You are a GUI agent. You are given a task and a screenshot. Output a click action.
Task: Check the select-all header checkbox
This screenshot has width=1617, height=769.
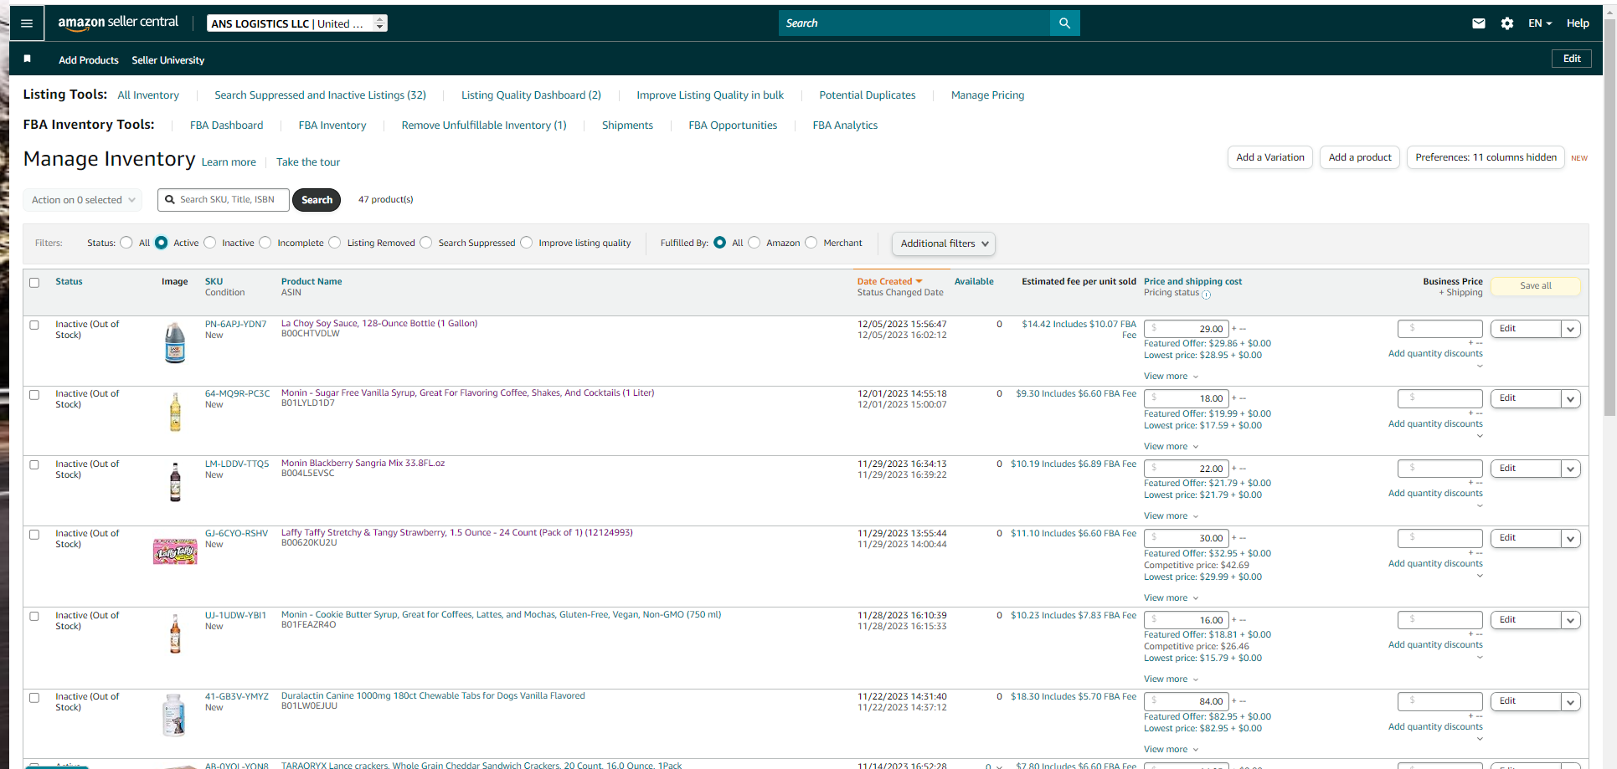(34, 283)
